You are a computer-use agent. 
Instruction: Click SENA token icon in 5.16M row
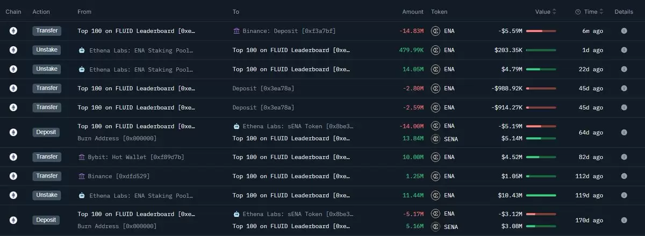pos(436,227)
